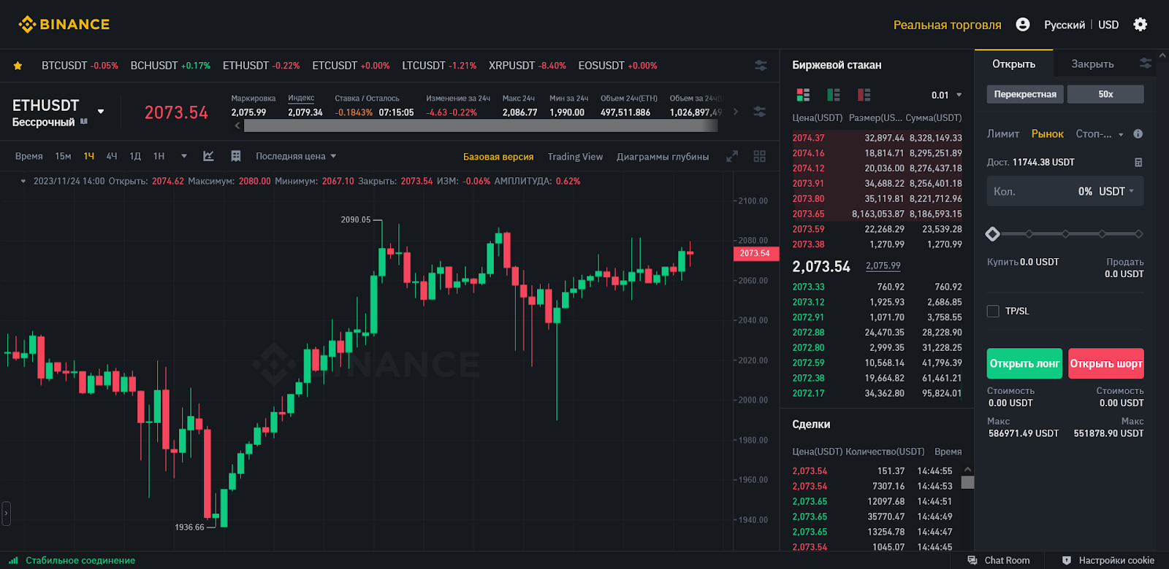The height and width of the screenshot is (569, 1169).
Task: Click the quantity percentage slider handle
Action: click(x=992, y=234)
